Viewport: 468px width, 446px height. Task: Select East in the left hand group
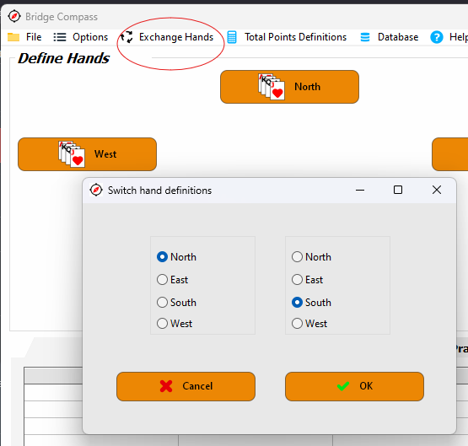pyautogui.click(x=173, y=280)
